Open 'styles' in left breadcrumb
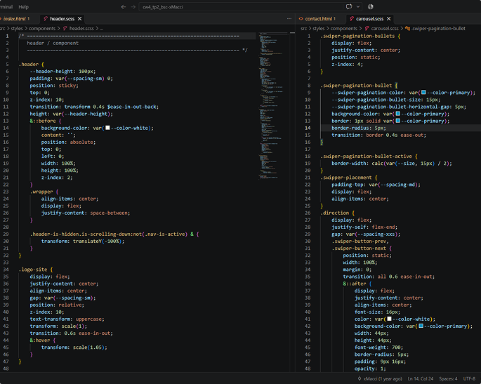 pyautogui.click(x=17, y=29)
